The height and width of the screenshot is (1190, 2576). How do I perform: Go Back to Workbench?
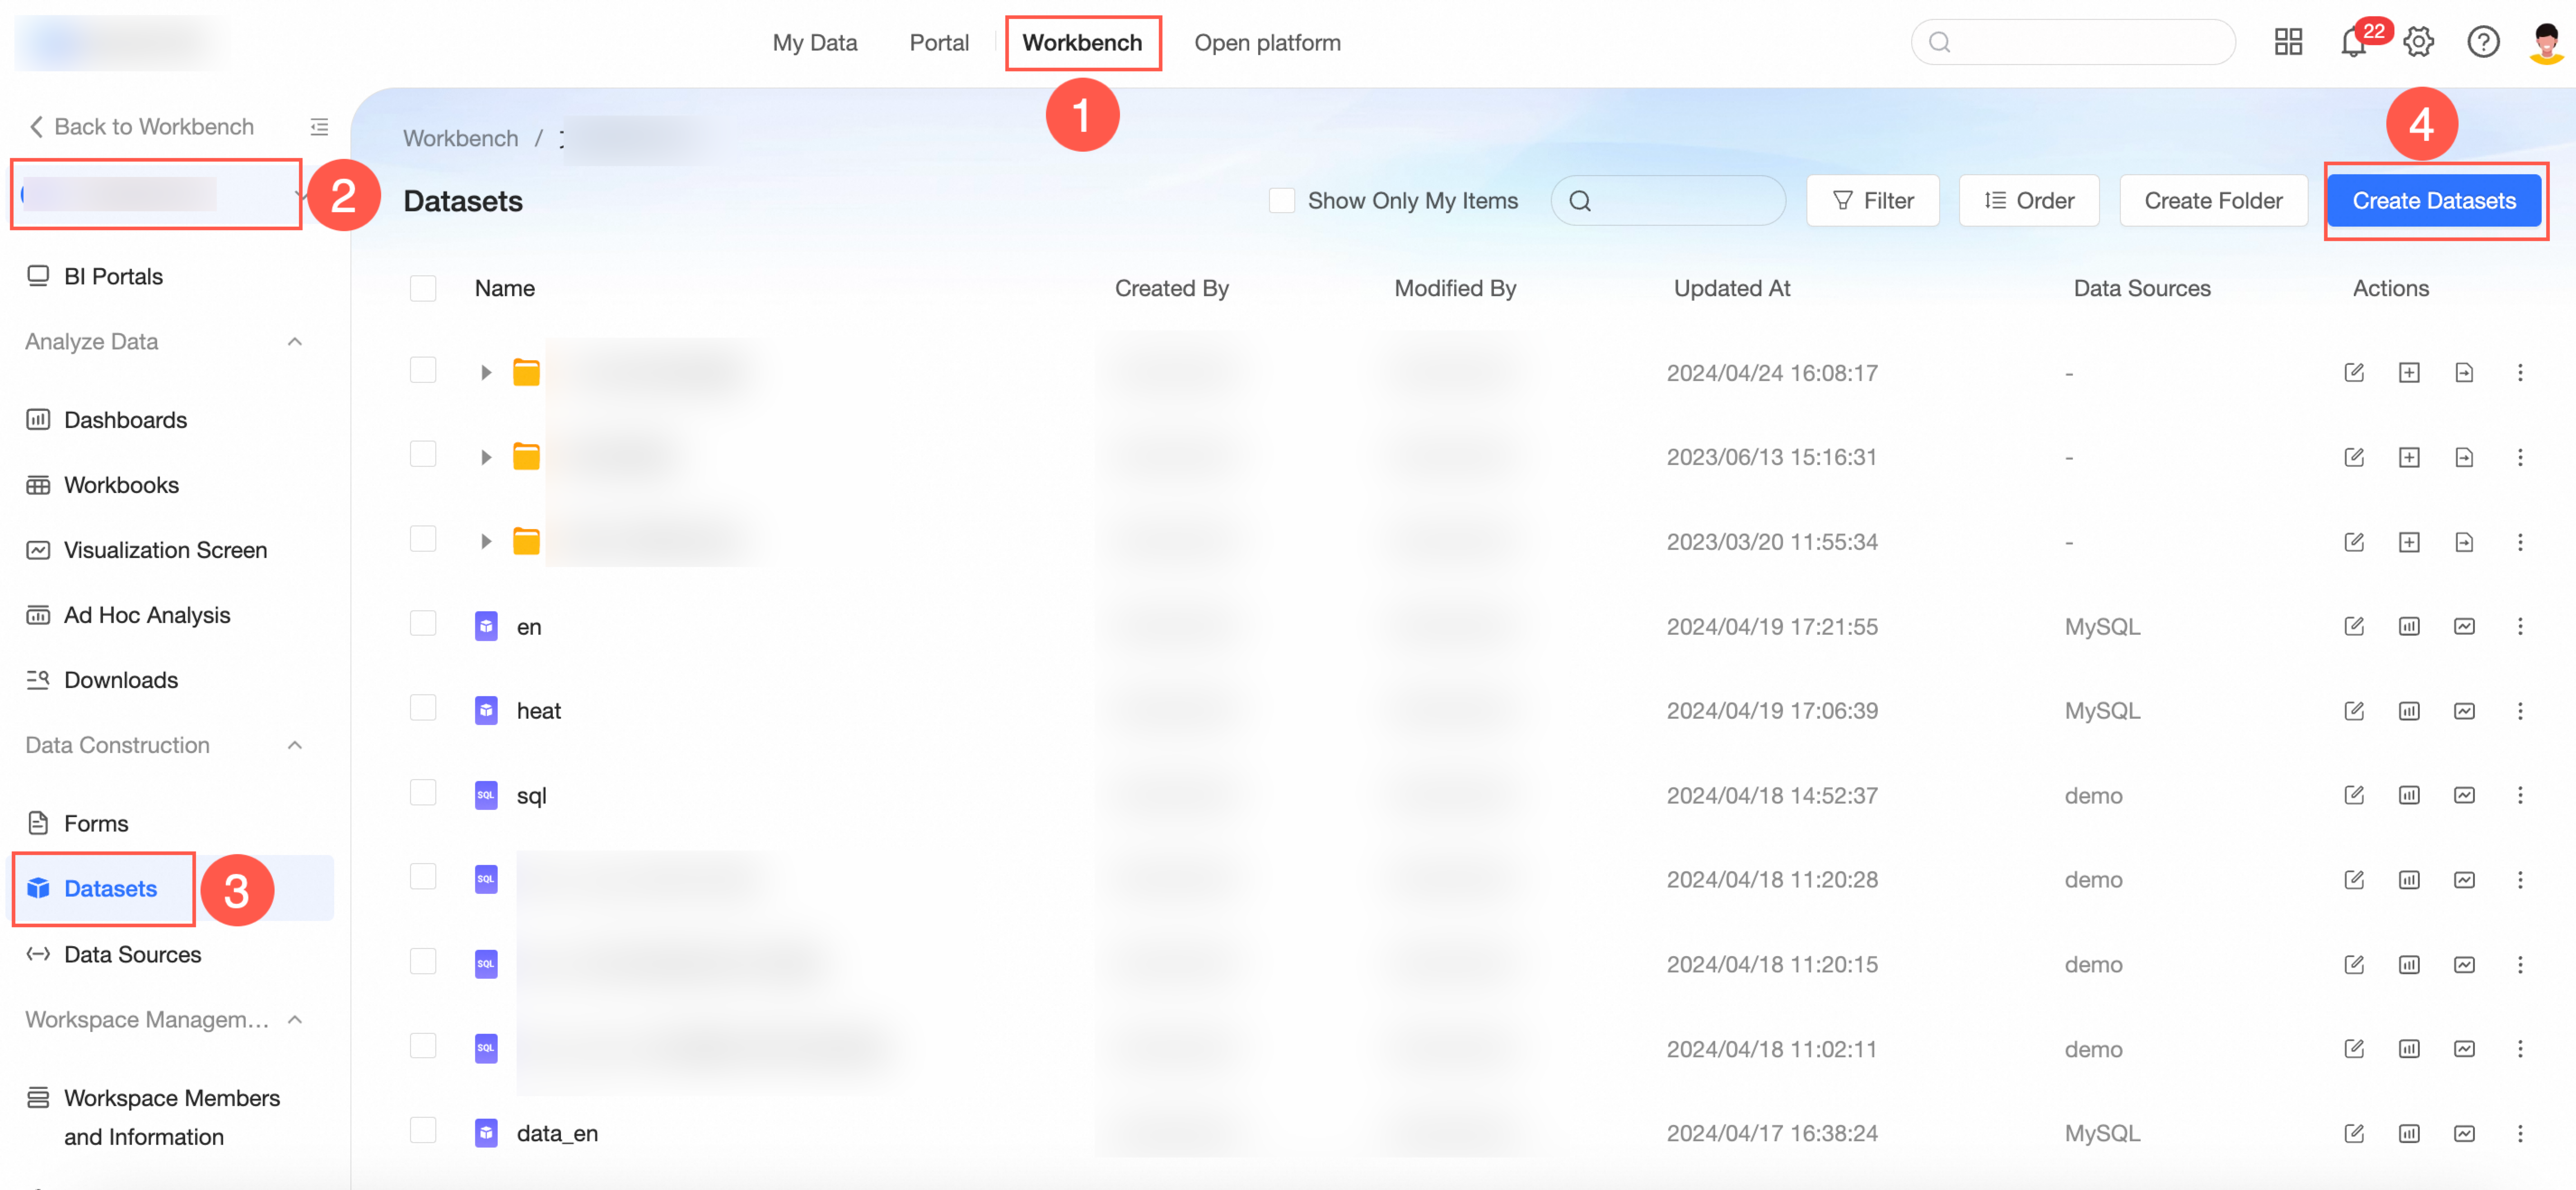coord(141,126)
